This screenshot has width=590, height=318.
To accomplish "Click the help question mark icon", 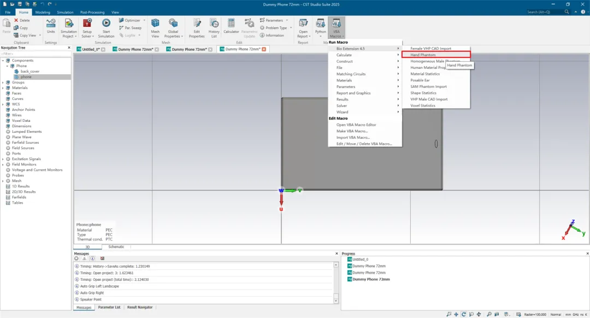I will click(583, 12).
